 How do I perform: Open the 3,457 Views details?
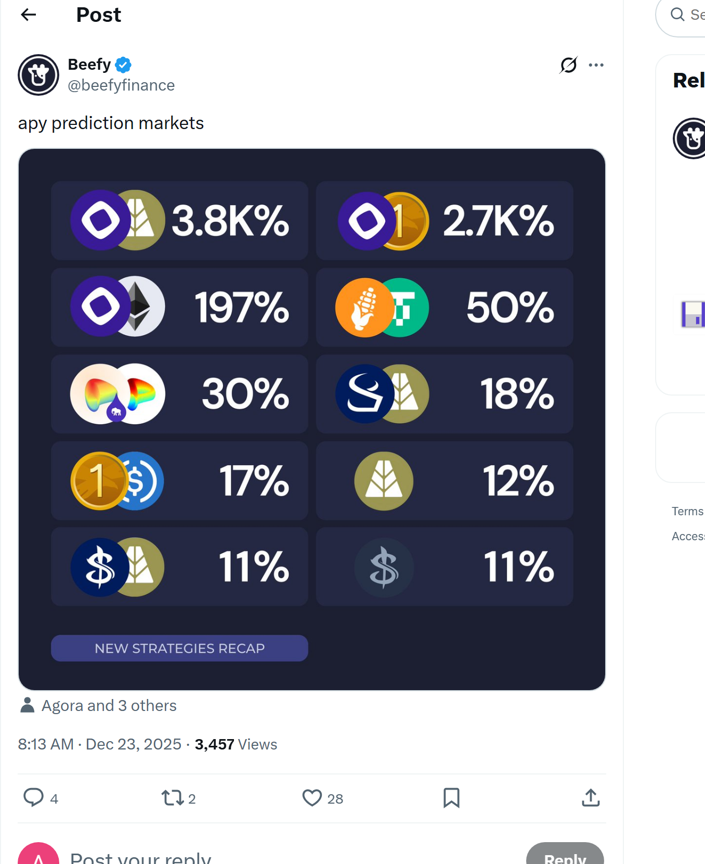click(x=235, y=744)
